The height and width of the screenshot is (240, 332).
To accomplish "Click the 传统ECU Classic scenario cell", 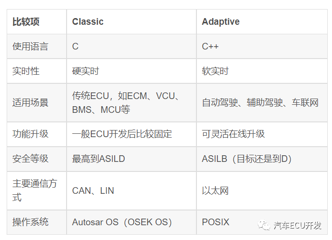I will (131, 102).
